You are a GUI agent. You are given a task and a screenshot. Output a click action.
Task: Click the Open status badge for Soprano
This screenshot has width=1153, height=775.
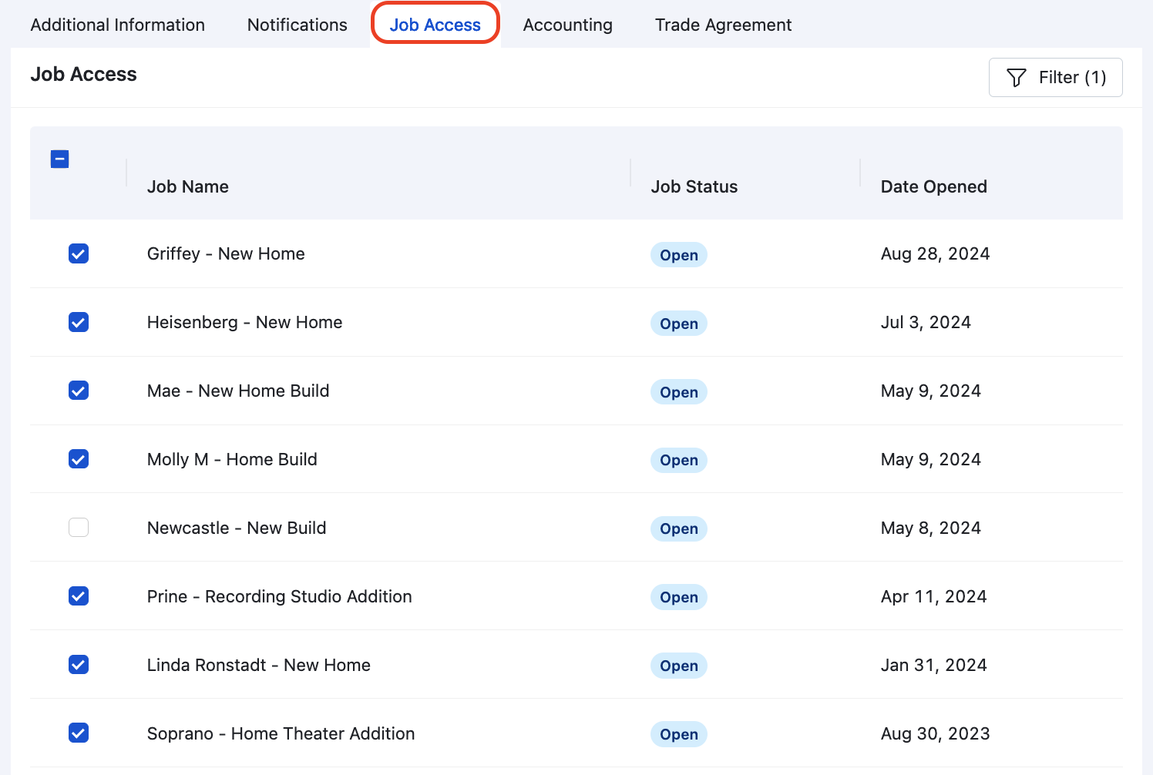pyautogui.click(x=679, y=734)
